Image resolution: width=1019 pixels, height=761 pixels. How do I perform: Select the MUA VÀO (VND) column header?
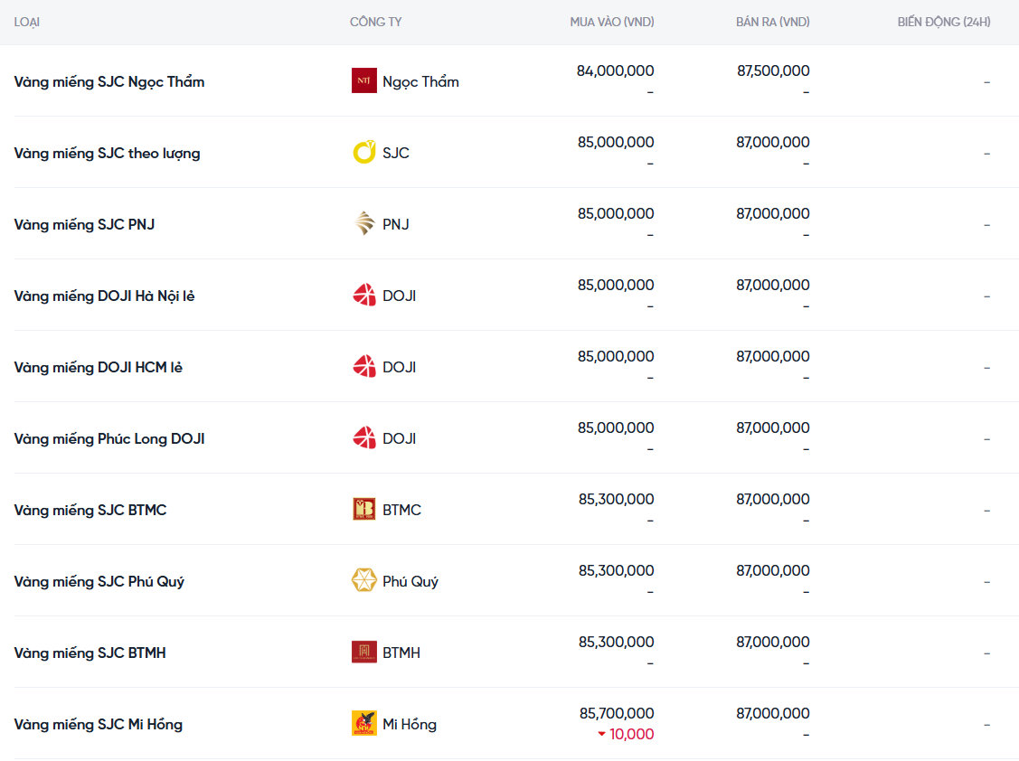612,22
